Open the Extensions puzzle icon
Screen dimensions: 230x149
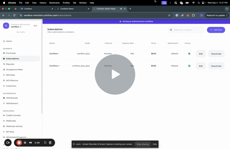click(193, 15)
